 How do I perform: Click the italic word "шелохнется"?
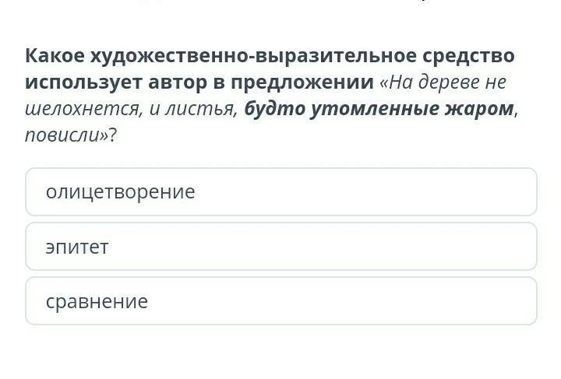pyautogui.click(x=80, y=109)
